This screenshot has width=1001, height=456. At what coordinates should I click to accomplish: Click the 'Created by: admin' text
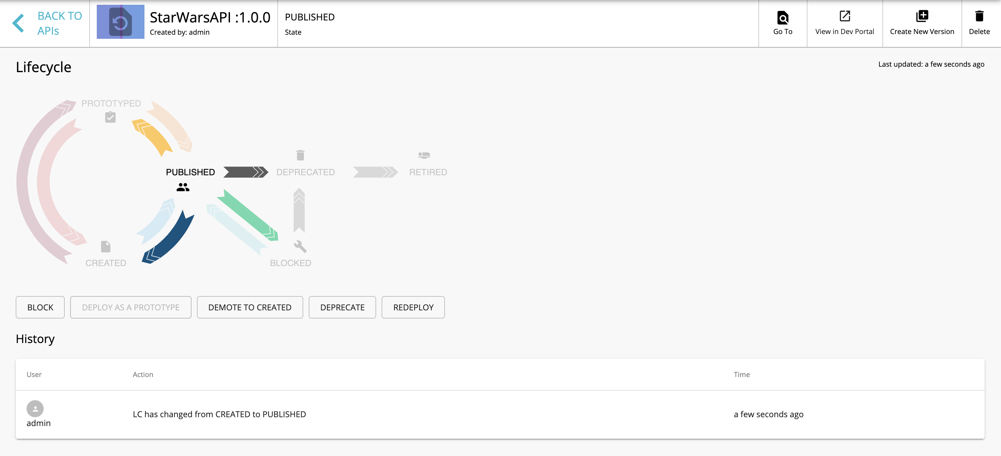tap(180, 32)
